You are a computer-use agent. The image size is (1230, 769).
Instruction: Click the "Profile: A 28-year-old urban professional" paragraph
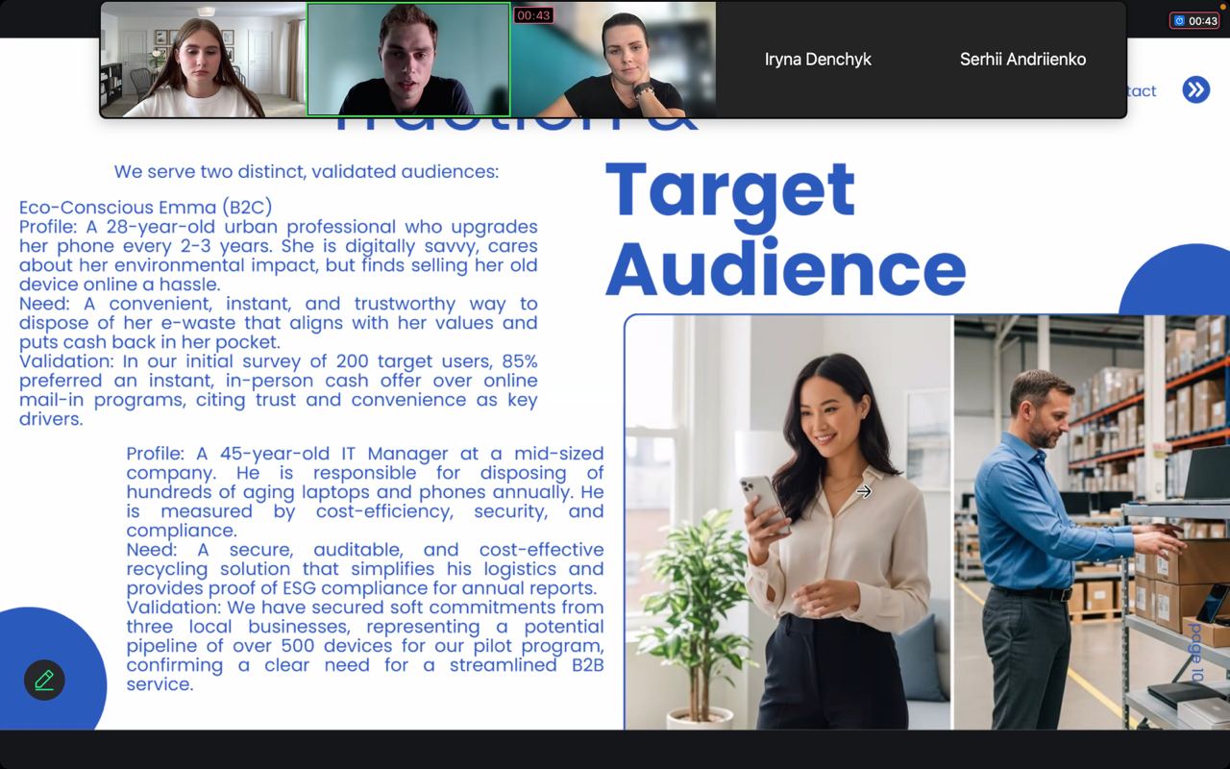(279, 256)
